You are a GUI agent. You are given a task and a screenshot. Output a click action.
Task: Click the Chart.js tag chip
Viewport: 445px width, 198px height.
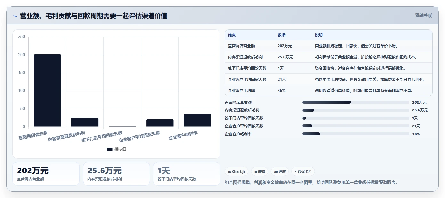[x=237, y=171]
